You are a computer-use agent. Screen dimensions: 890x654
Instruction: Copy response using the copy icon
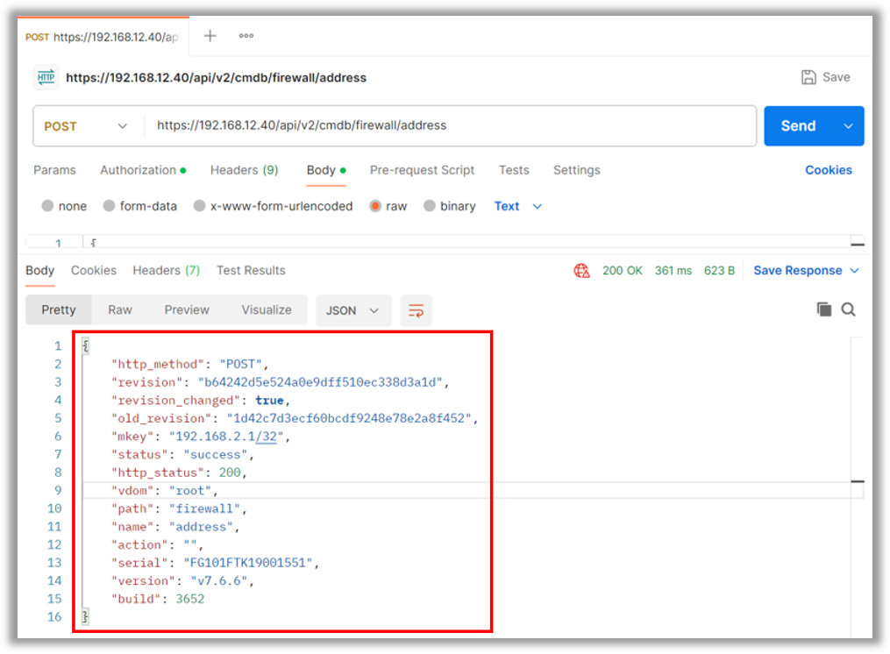[823, 309]
